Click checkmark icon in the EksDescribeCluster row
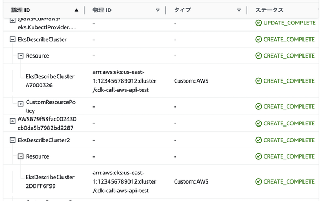The image size is (322, 201). pyautogui.click(x=258, y=39)
